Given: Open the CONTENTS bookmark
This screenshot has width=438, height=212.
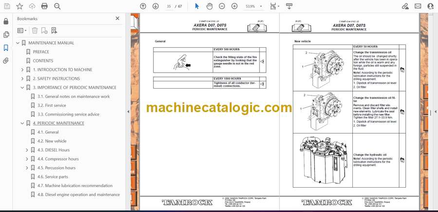Looking at the screenshot, I should coord(43,61).
